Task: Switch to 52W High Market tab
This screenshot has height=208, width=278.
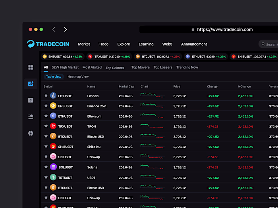Action: point(65,67)
